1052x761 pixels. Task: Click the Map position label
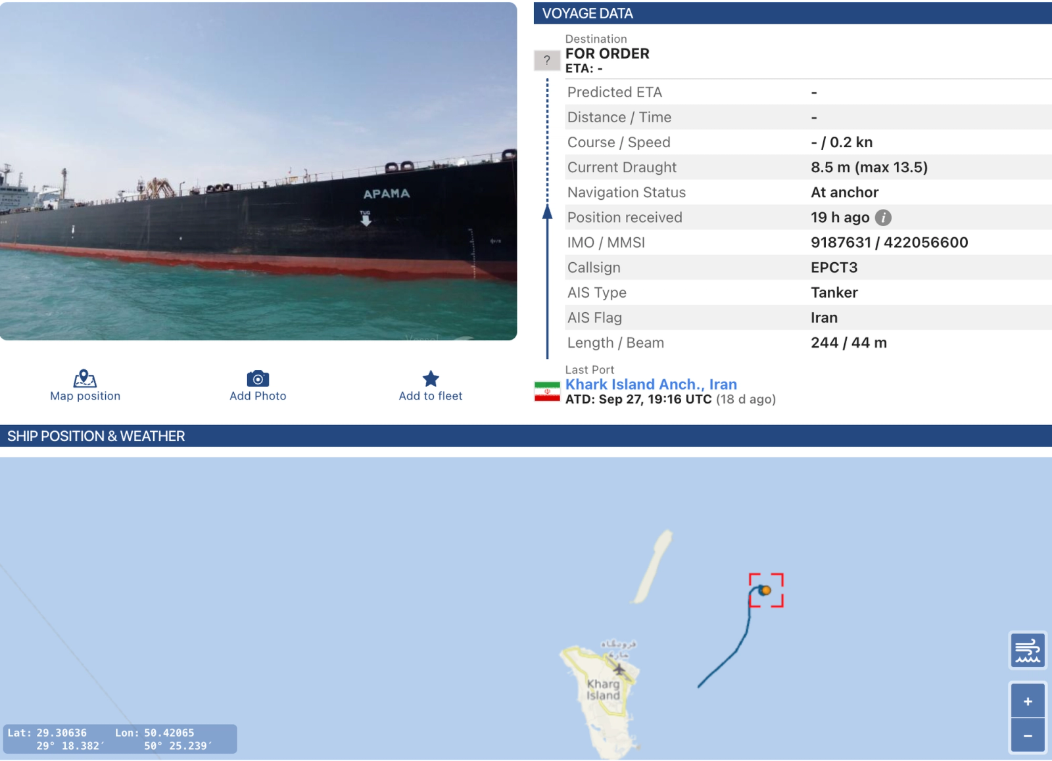[x=85, y=396]
